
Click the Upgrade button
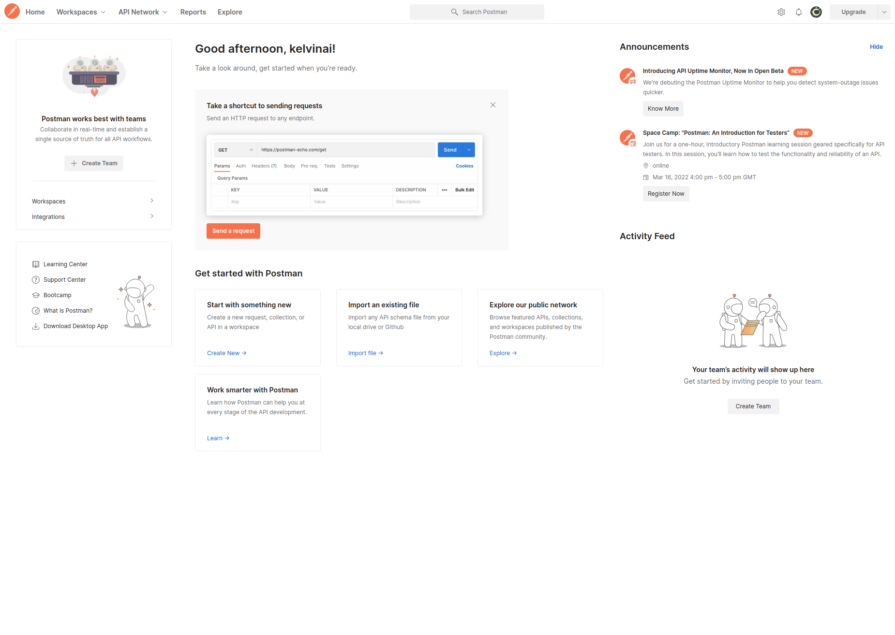pos(853,12)
